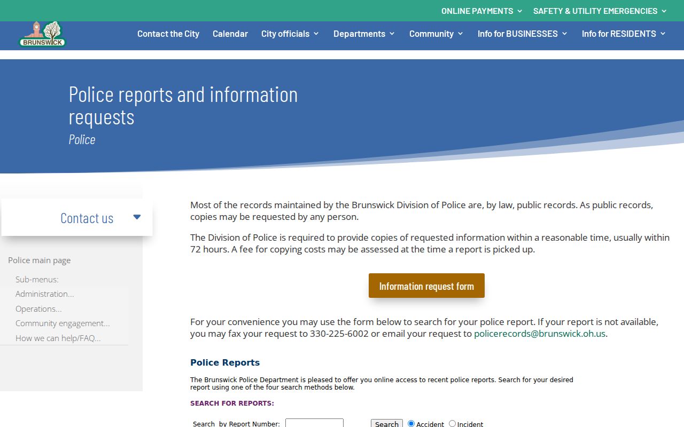This screenshot has height=427, width=684.
Task: Expand the Info for BUSINESSES chevron
Action: pos(564,34)
